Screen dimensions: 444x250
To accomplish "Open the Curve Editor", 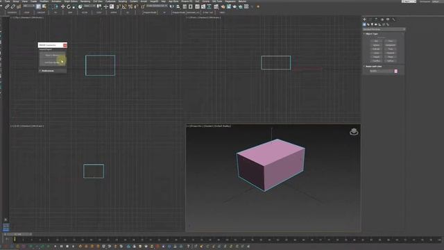I will (203, 6).
